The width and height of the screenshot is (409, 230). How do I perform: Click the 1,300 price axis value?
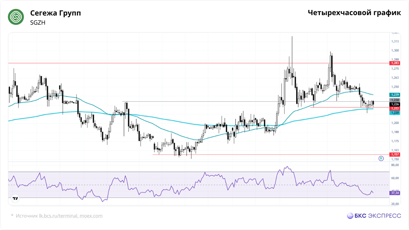click(x=395, y=51)
